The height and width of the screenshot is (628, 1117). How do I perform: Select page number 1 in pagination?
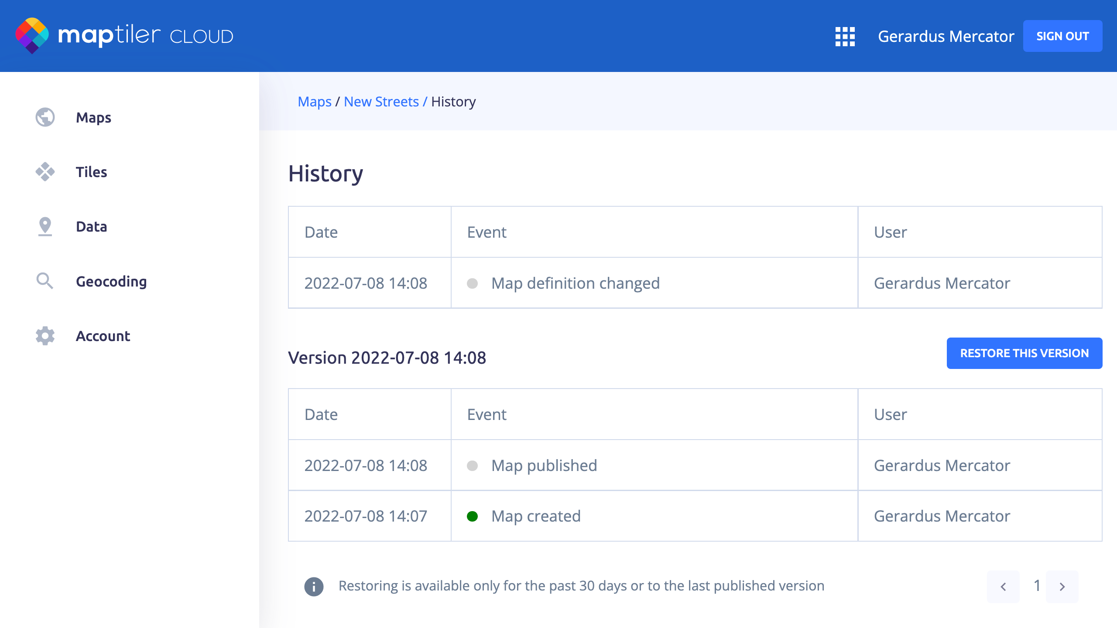[1037, 586]
